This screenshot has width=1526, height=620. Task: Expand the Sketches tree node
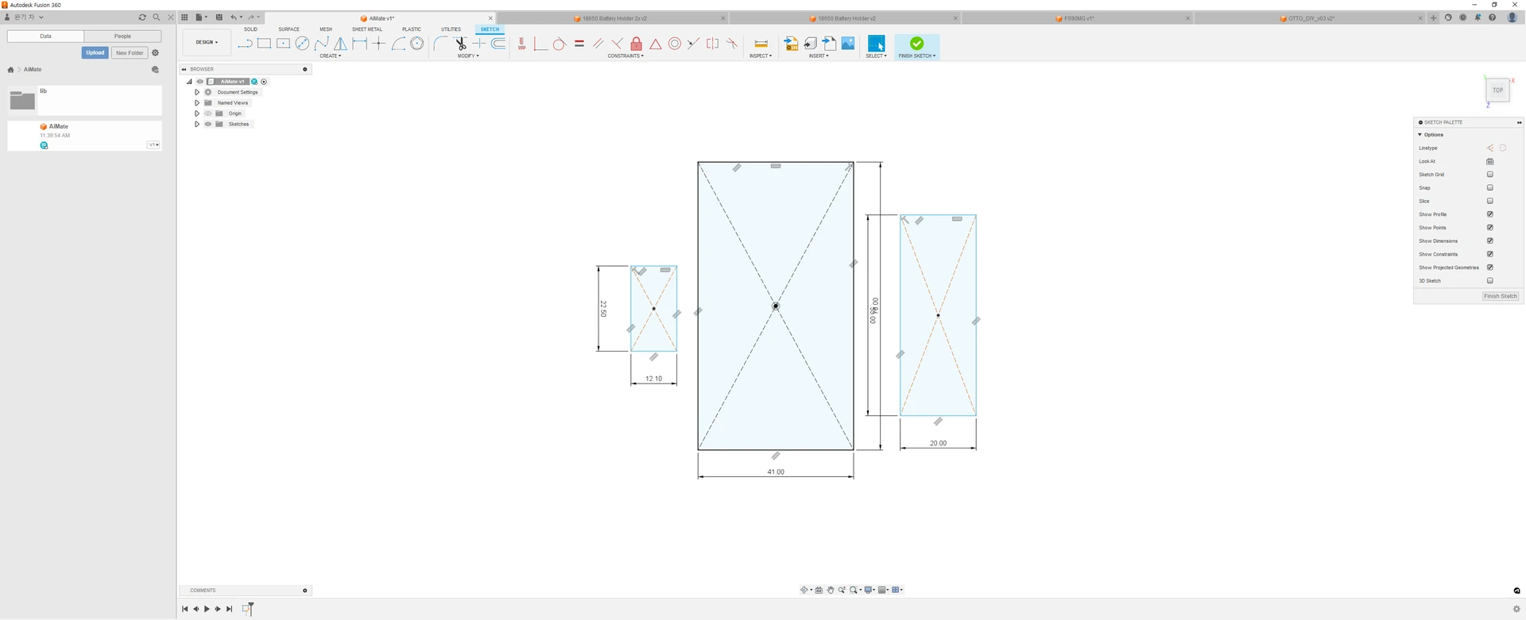click(197, 124)
